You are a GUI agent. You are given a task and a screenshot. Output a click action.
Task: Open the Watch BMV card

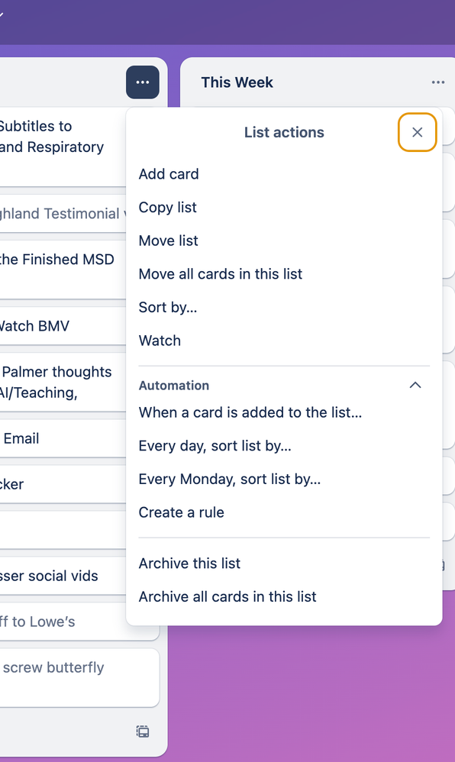click(63, 325)
